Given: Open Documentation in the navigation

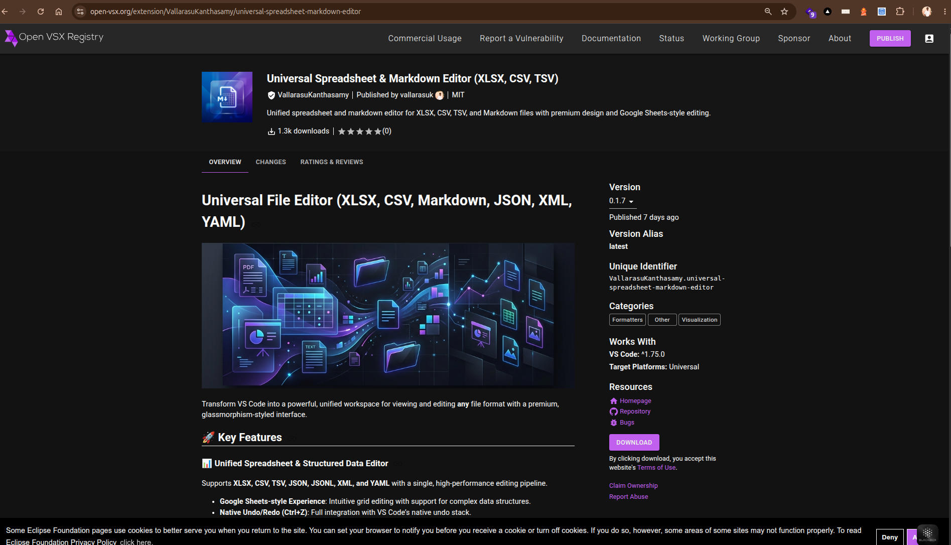Looking at the screenshot, I should tap(611, 39).
